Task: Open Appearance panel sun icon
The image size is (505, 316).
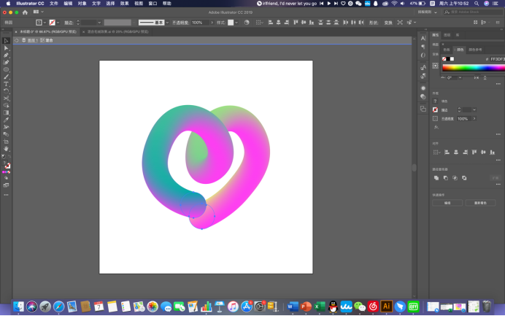Action: point(423,88)
